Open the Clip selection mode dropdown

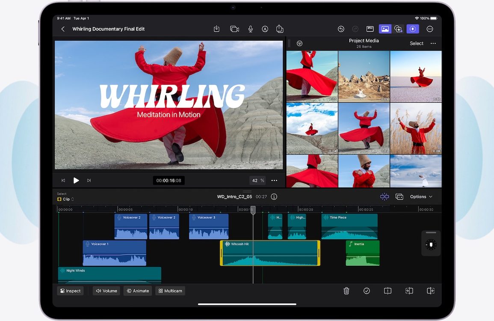pyautogui.click(x=66, y=199)
